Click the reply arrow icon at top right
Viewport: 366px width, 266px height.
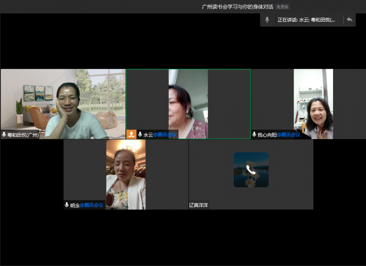(350, 20)
